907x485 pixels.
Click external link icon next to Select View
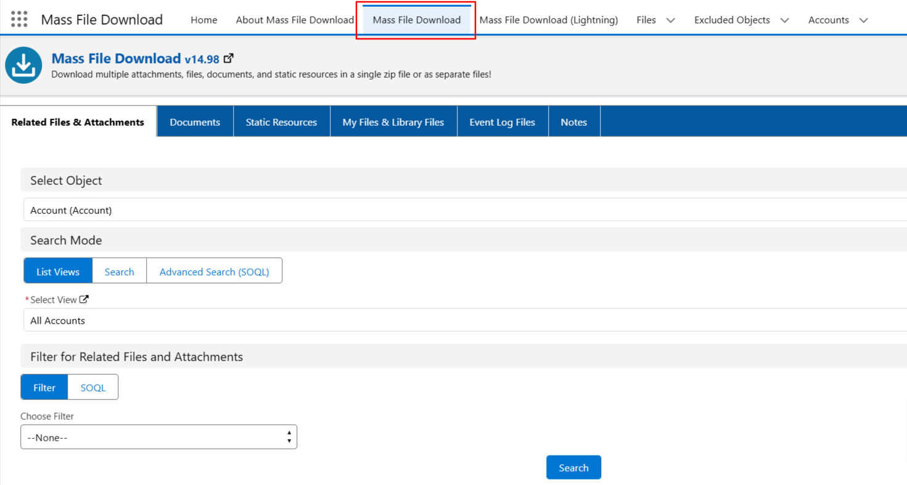click(x=84, y=300)
